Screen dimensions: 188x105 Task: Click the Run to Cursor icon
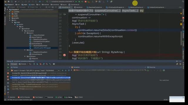click(50, 64)
